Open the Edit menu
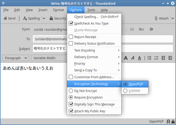The image size is (176, 125). pos(17,10)
